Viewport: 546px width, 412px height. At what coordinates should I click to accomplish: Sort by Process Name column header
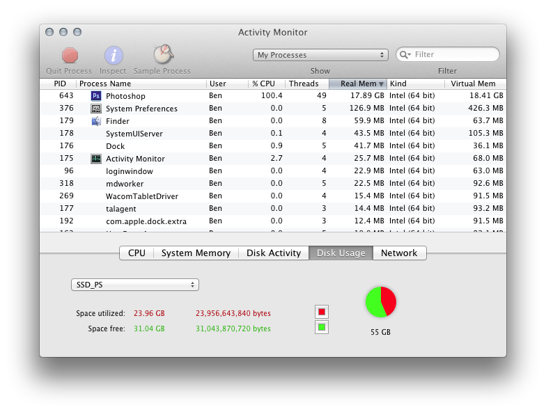[141, 84]
